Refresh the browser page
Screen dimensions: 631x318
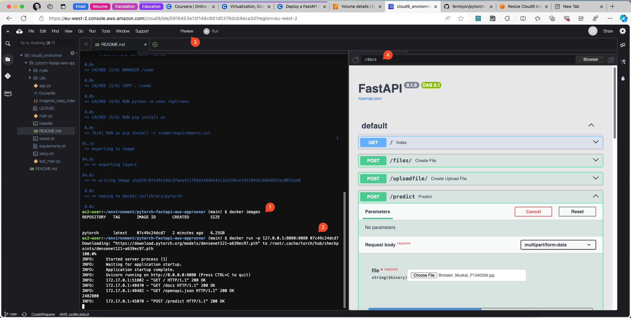click(x=24, y=18)
